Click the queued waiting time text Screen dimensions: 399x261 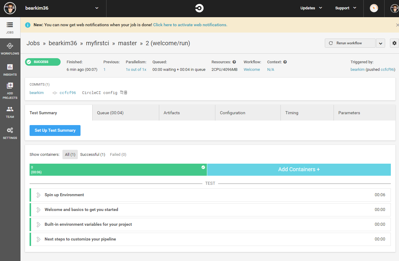coord(179,69)
